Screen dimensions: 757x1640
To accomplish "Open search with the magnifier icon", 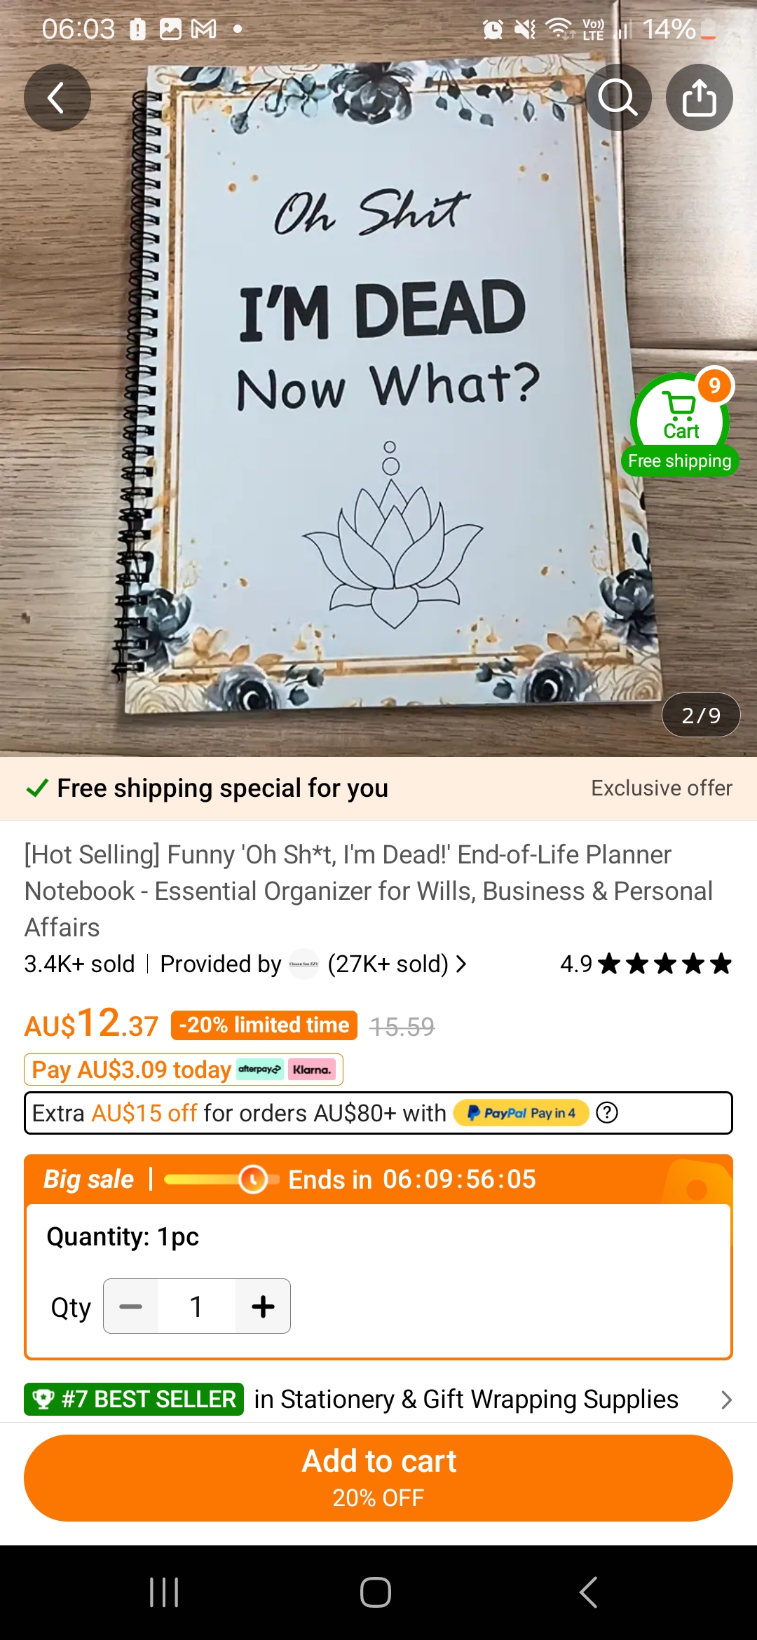I will tap(618, 97).
